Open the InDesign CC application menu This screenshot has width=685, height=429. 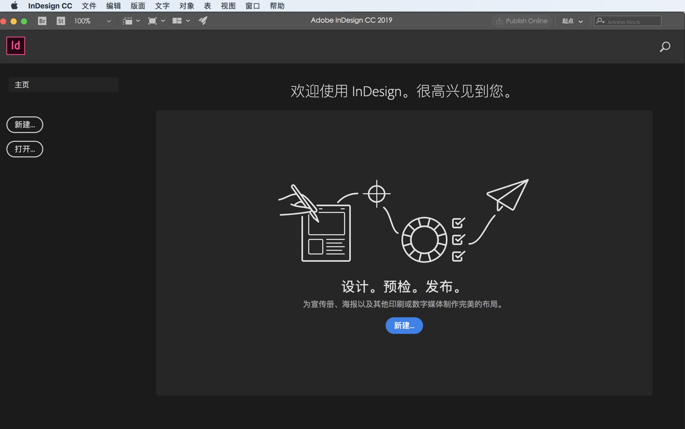tap(50, 6)
